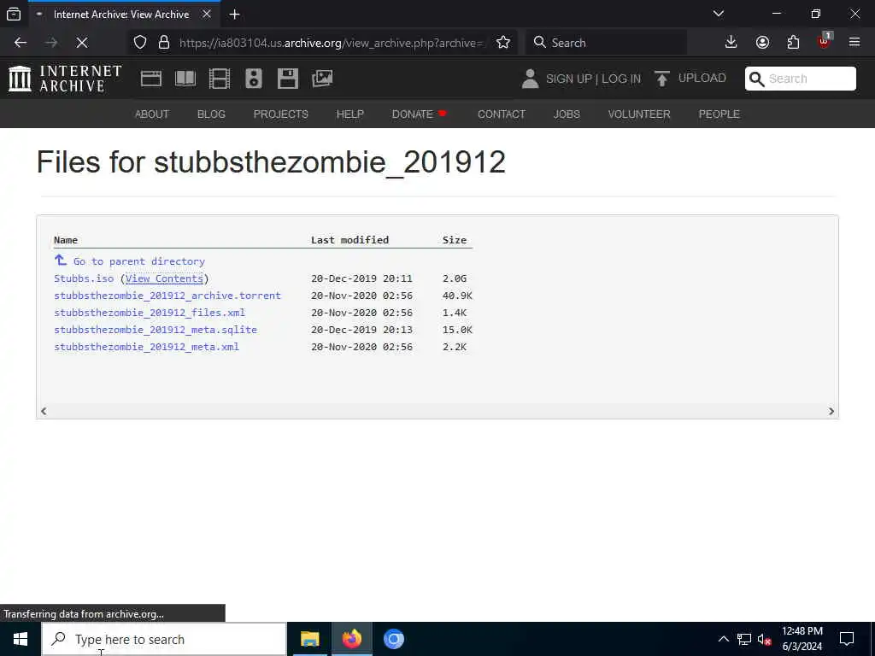Click the LOG IN link

621,79
